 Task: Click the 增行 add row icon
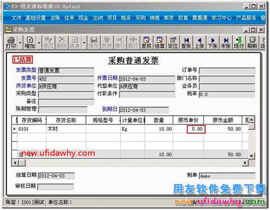[120, 43]
